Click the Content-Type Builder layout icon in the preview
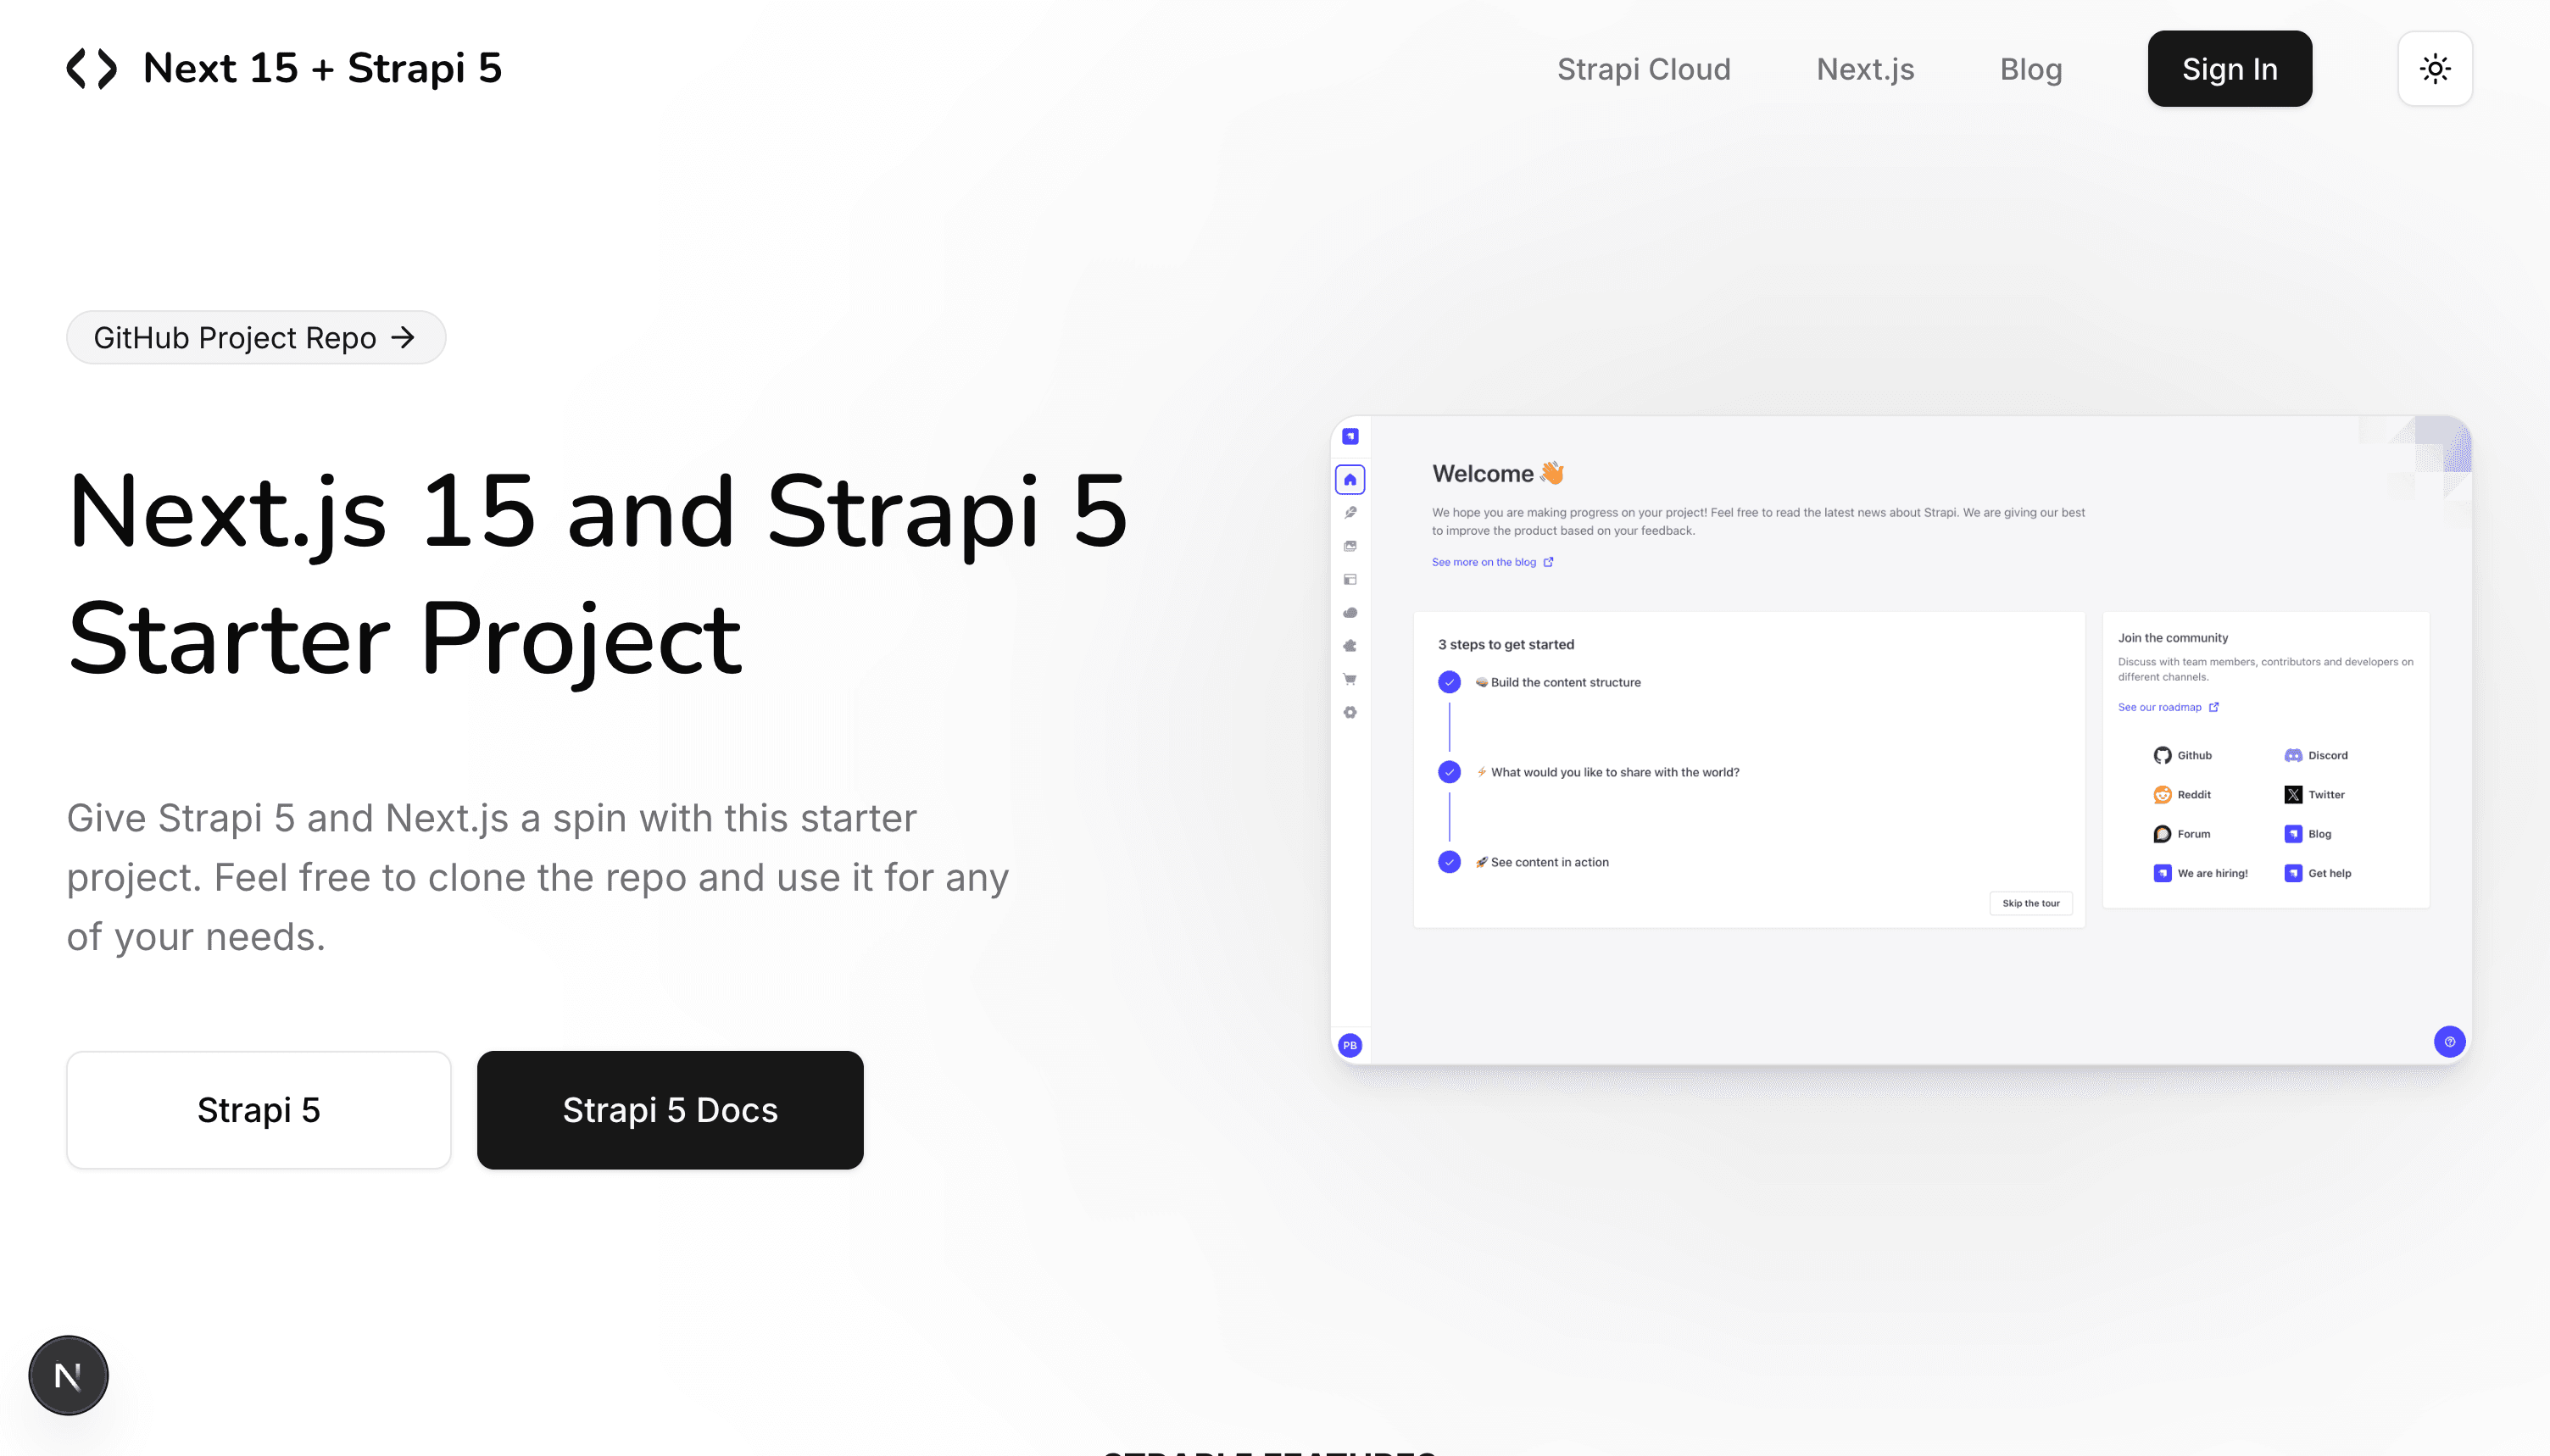The width and height of the screenshot is (2550, 1456). click(1350, 580)
